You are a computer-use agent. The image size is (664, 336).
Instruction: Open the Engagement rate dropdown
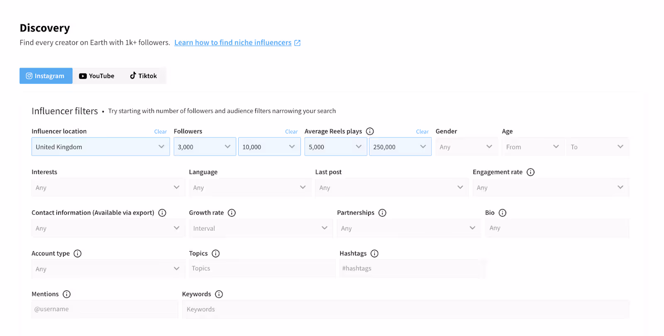pyautogui.click(x=551, y=187)
